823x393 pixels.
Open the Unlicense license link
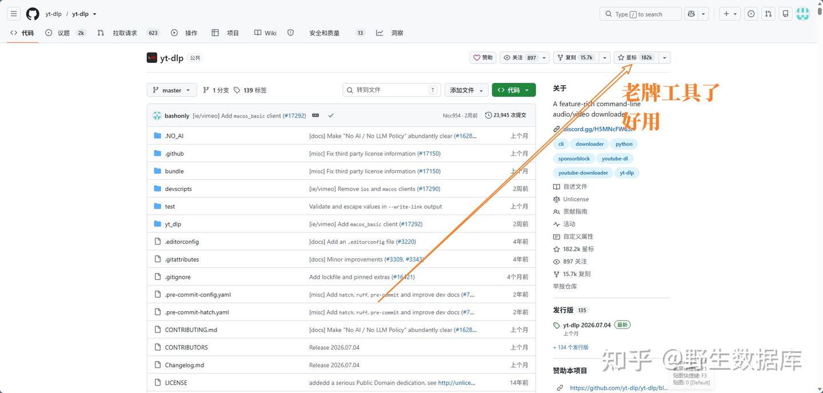coord(571,199)
